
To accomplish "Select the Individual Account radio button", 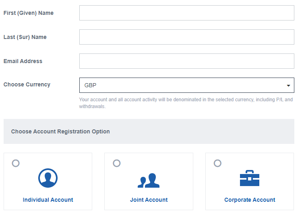I will tap(16, 163).
